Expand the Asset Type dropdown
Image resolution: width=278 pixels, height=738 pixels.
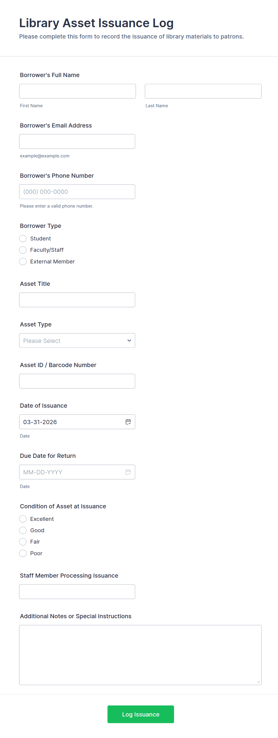pos(77,340)
